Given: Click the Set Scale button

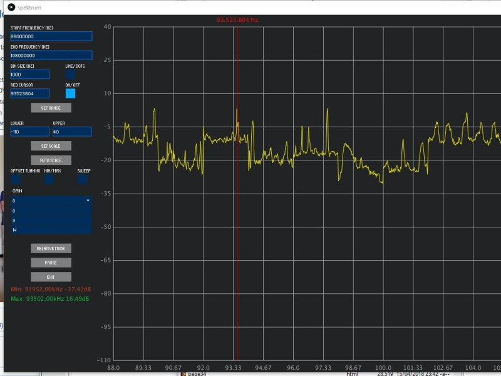Looking at the screenshot, I should 51,146.
